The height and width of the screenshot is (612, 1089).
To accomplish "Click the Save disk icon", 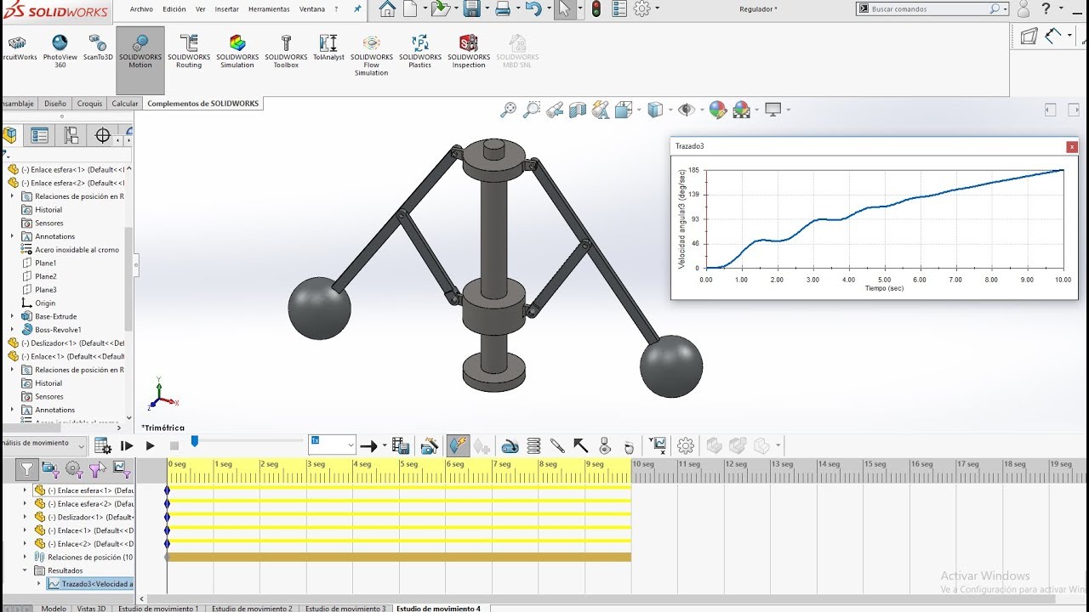I will pos(471,9).
